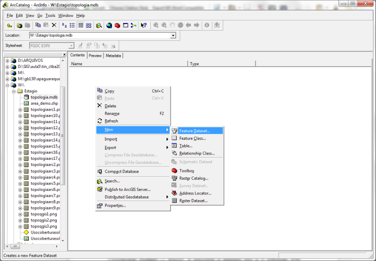This screenshot has height=261, width=376.
Task: Choose Address Locator in New submenu
Action: 197,193
